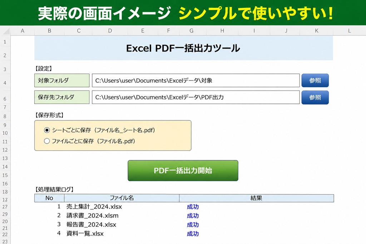This screenshot has height=244, width=366.
Task: Click the 参照 button for 保存先フォルダ
Action: pos(315,97)
